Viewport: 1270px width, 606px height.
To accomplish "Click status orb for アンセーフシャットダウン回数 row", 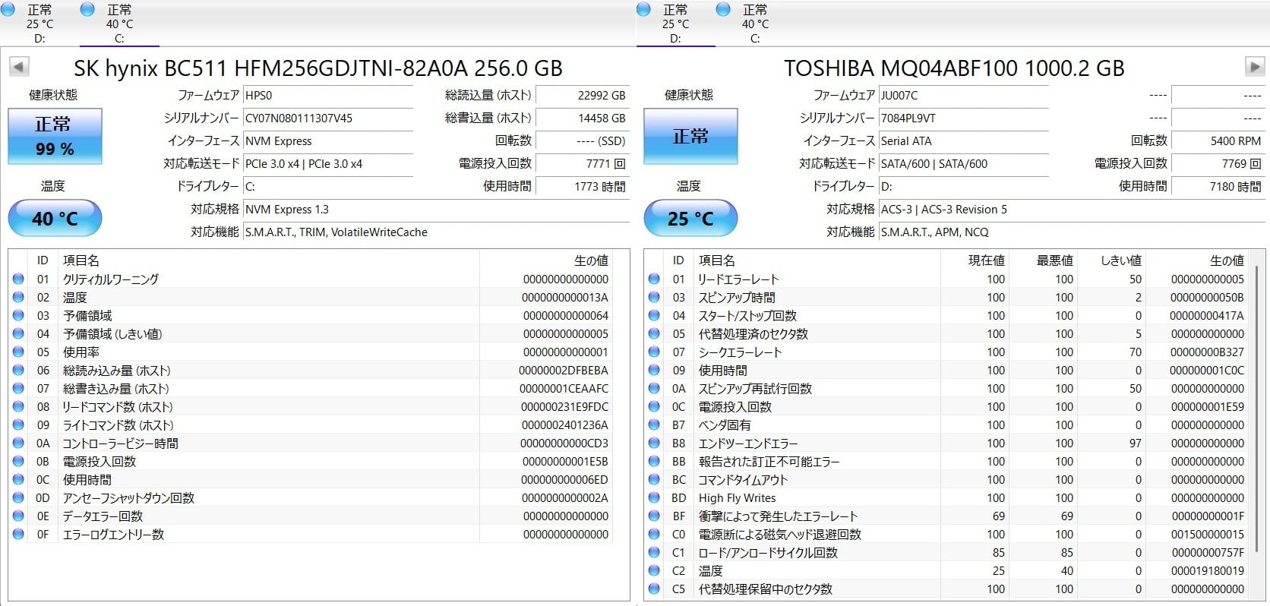I will click(x=18, y=498).
